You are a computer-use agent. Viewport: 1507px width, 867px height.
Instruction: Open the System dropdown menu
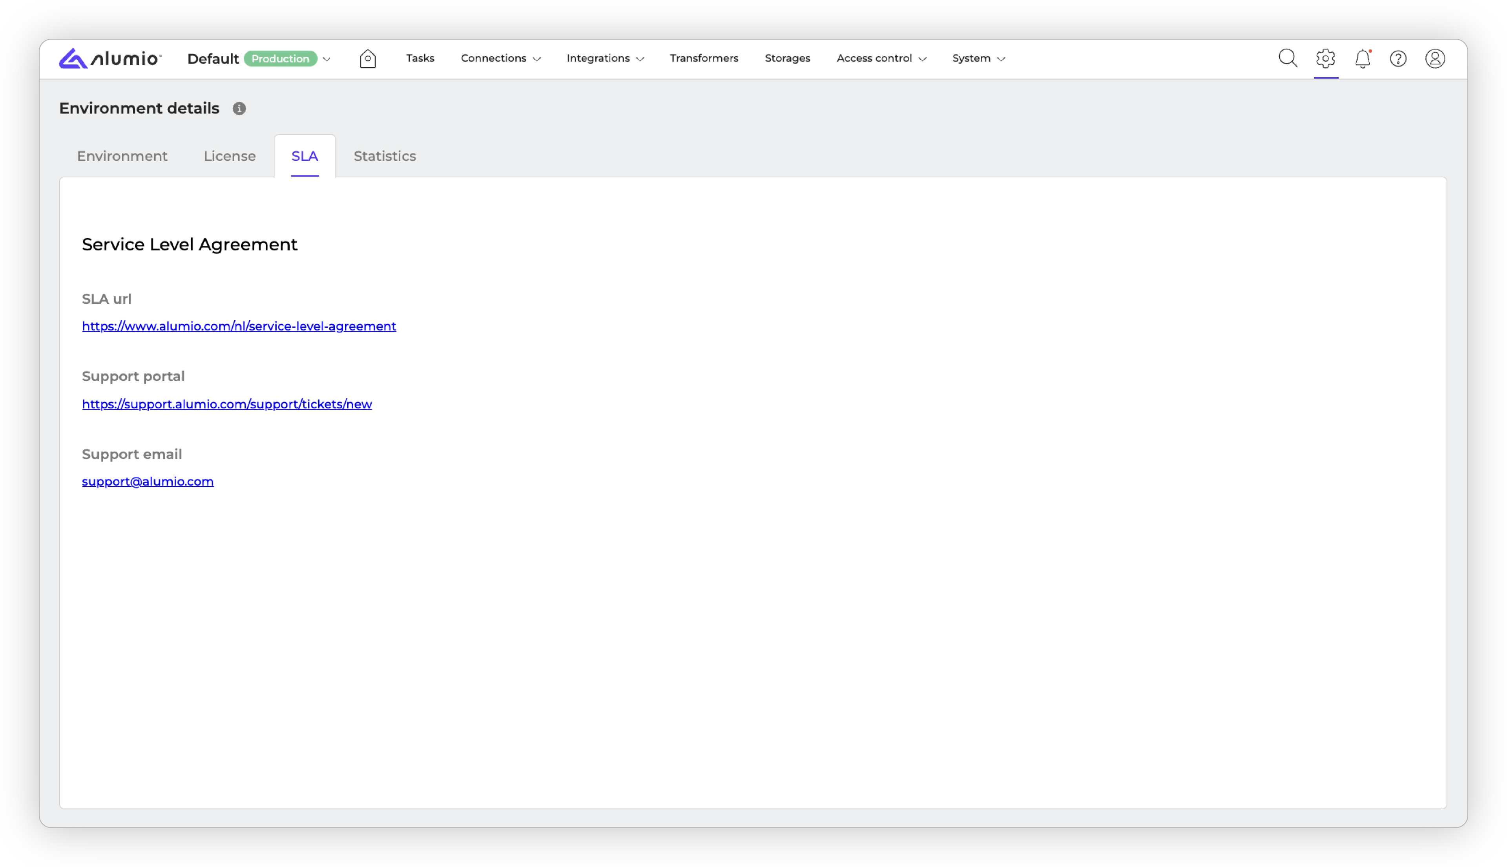point(978,58)
